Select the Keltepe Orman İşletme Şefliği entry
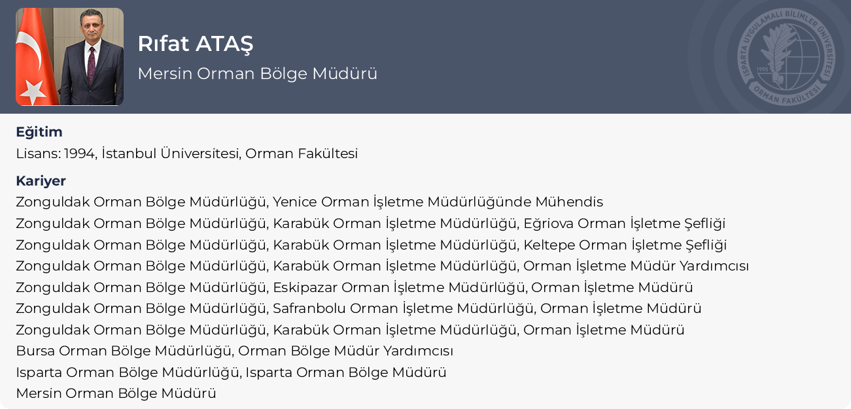Image resolution: width=851 pixels, height=409 pixels. tap(371, 245)
